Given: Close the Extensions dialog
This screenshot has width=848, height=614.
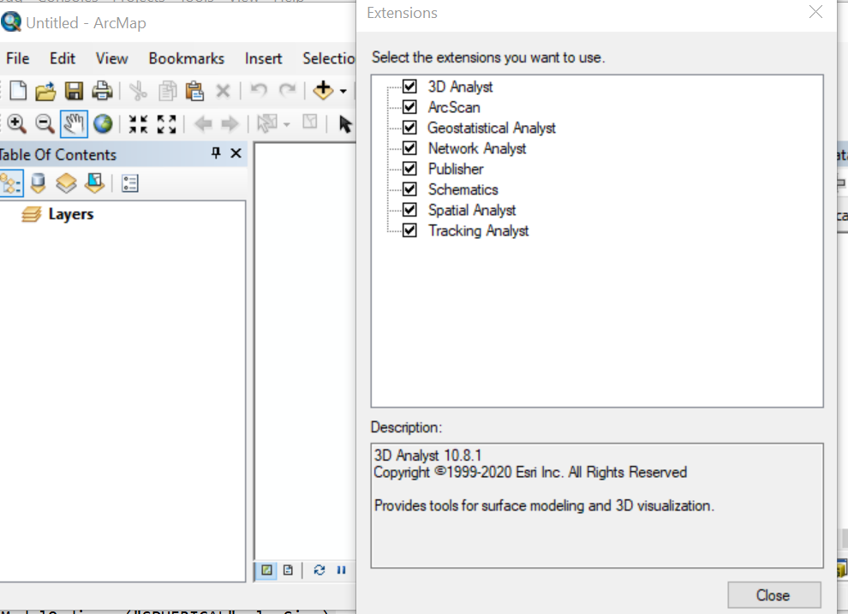Looking at the screenshot, I should click(x=773, y=595).
